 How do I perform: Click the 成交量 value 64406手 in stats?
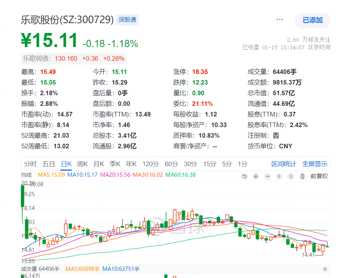click(285, 72)
